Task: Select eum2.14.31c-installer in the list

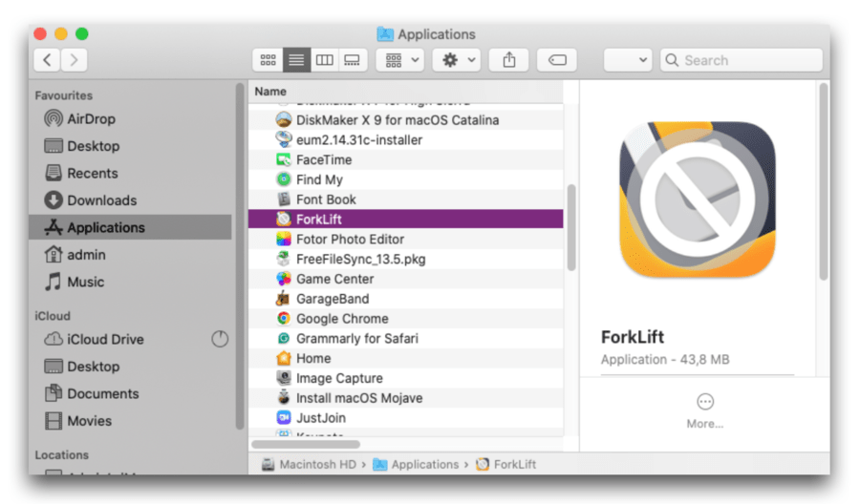Action: [x=406, y=139]
